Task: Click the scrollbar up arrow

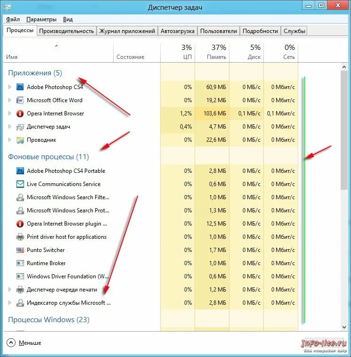Action: pyautogui.click(x=344, y=67)
